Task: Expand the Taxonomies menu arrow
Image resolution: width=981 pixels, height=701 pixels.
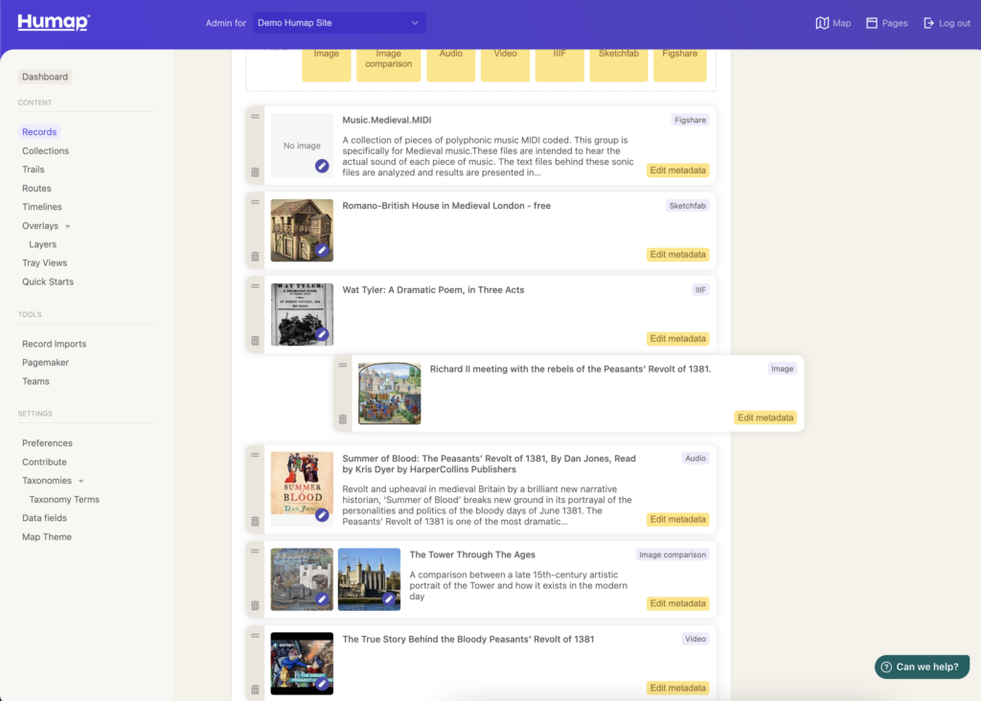Action: (81, 481)
